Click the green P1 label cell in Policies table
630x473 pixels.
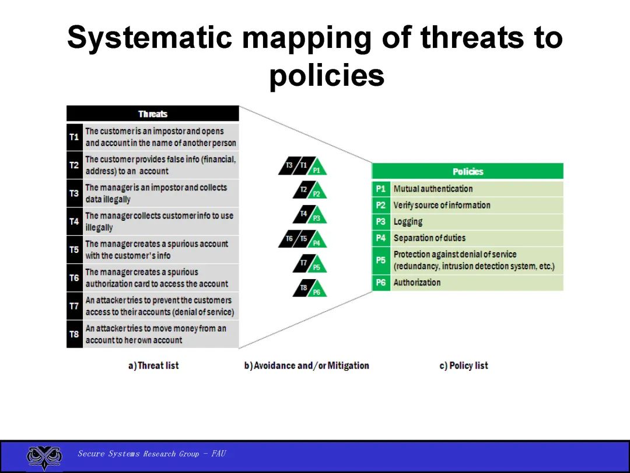381,189
